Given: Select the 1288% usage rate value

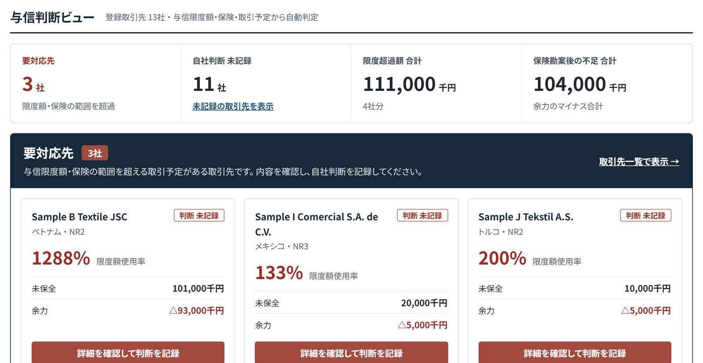Looking at the screenshot, I should pyautogui.click(x=61, y=258).
